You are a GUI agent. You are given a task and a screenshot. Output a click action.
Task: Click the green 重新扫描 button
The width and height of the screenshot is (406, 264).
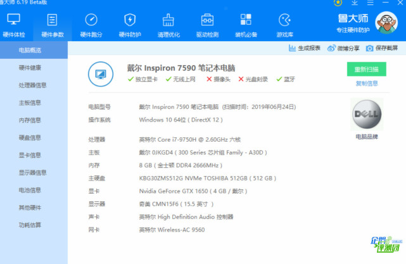tap(366, 69)
